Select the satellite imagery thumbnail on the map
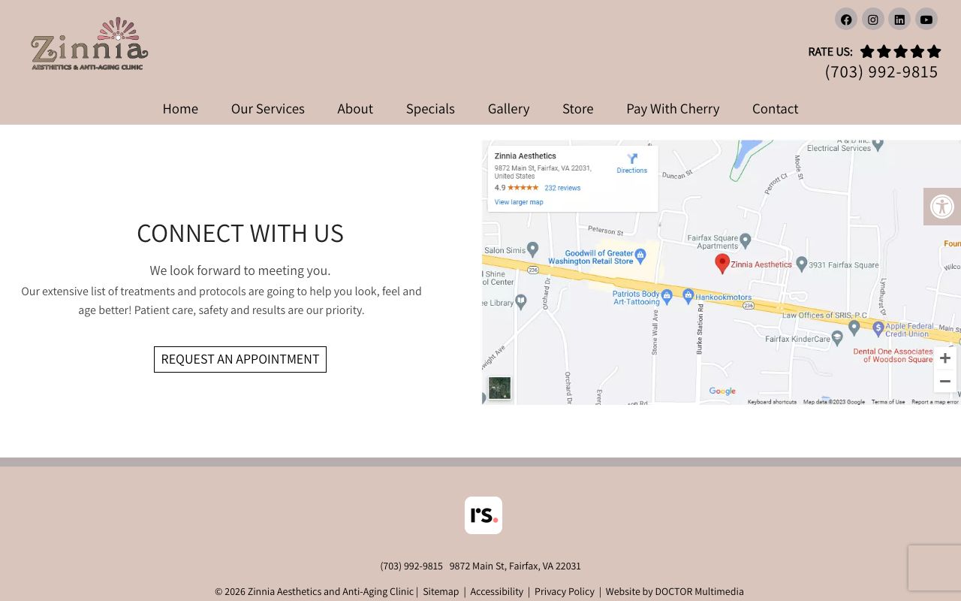Screen dimensions: 961x601 pos(499,388)
